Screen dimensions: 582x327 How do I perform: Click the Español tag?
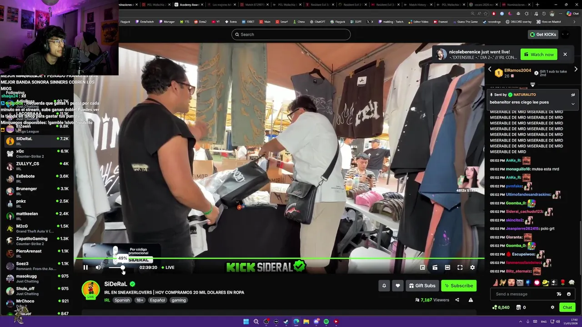157,300
